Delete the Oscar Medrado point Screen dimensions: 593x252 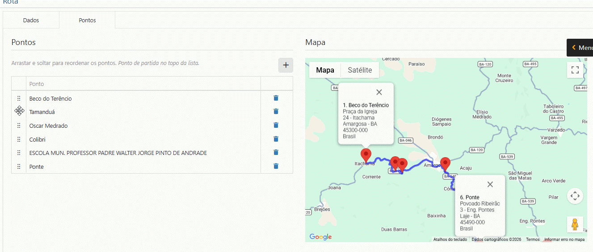click(x=276, y=125)
